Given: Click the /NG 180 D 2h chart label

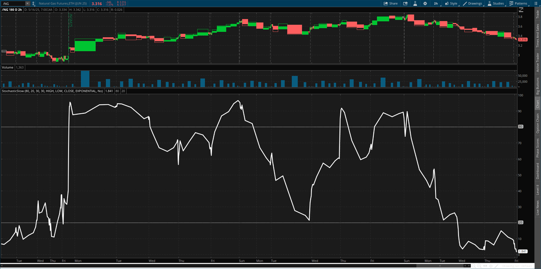Looking at the screenshot, I should [12, 9].
